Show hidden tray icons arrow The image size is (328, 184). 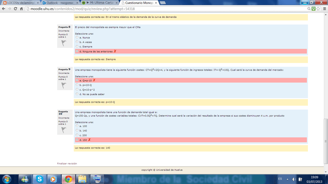[287, 179]
